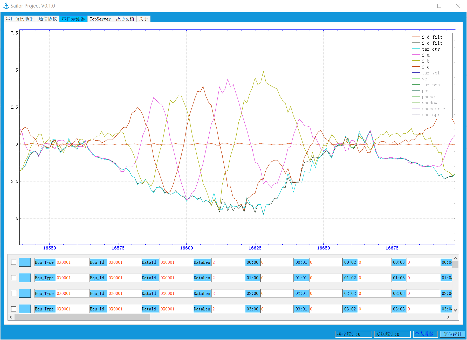
Task: Click the 02:03 value field
Action: tap(423, 293)
